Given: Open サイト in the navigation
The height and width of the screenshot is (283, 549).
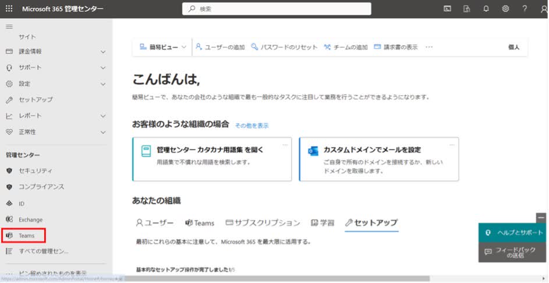Looking at the screenshot, I should 27,37.
